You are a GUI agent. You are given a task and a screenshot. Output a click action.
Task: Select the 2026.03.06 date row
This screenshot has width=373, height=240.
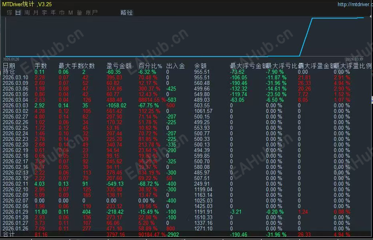tap(15, 89)
